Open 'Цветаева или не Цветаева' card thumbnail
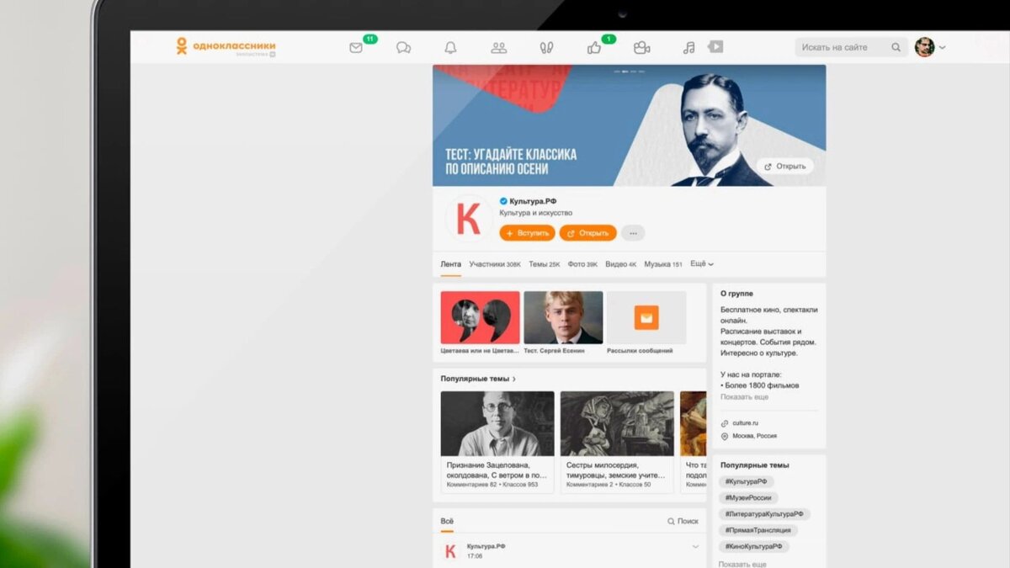 480,317
